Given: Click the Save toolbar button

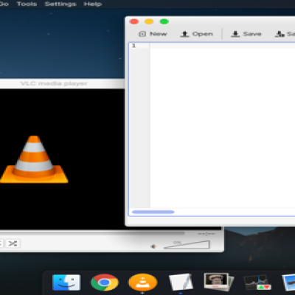Looking at the screenshot, I should (x=246, y=34).
